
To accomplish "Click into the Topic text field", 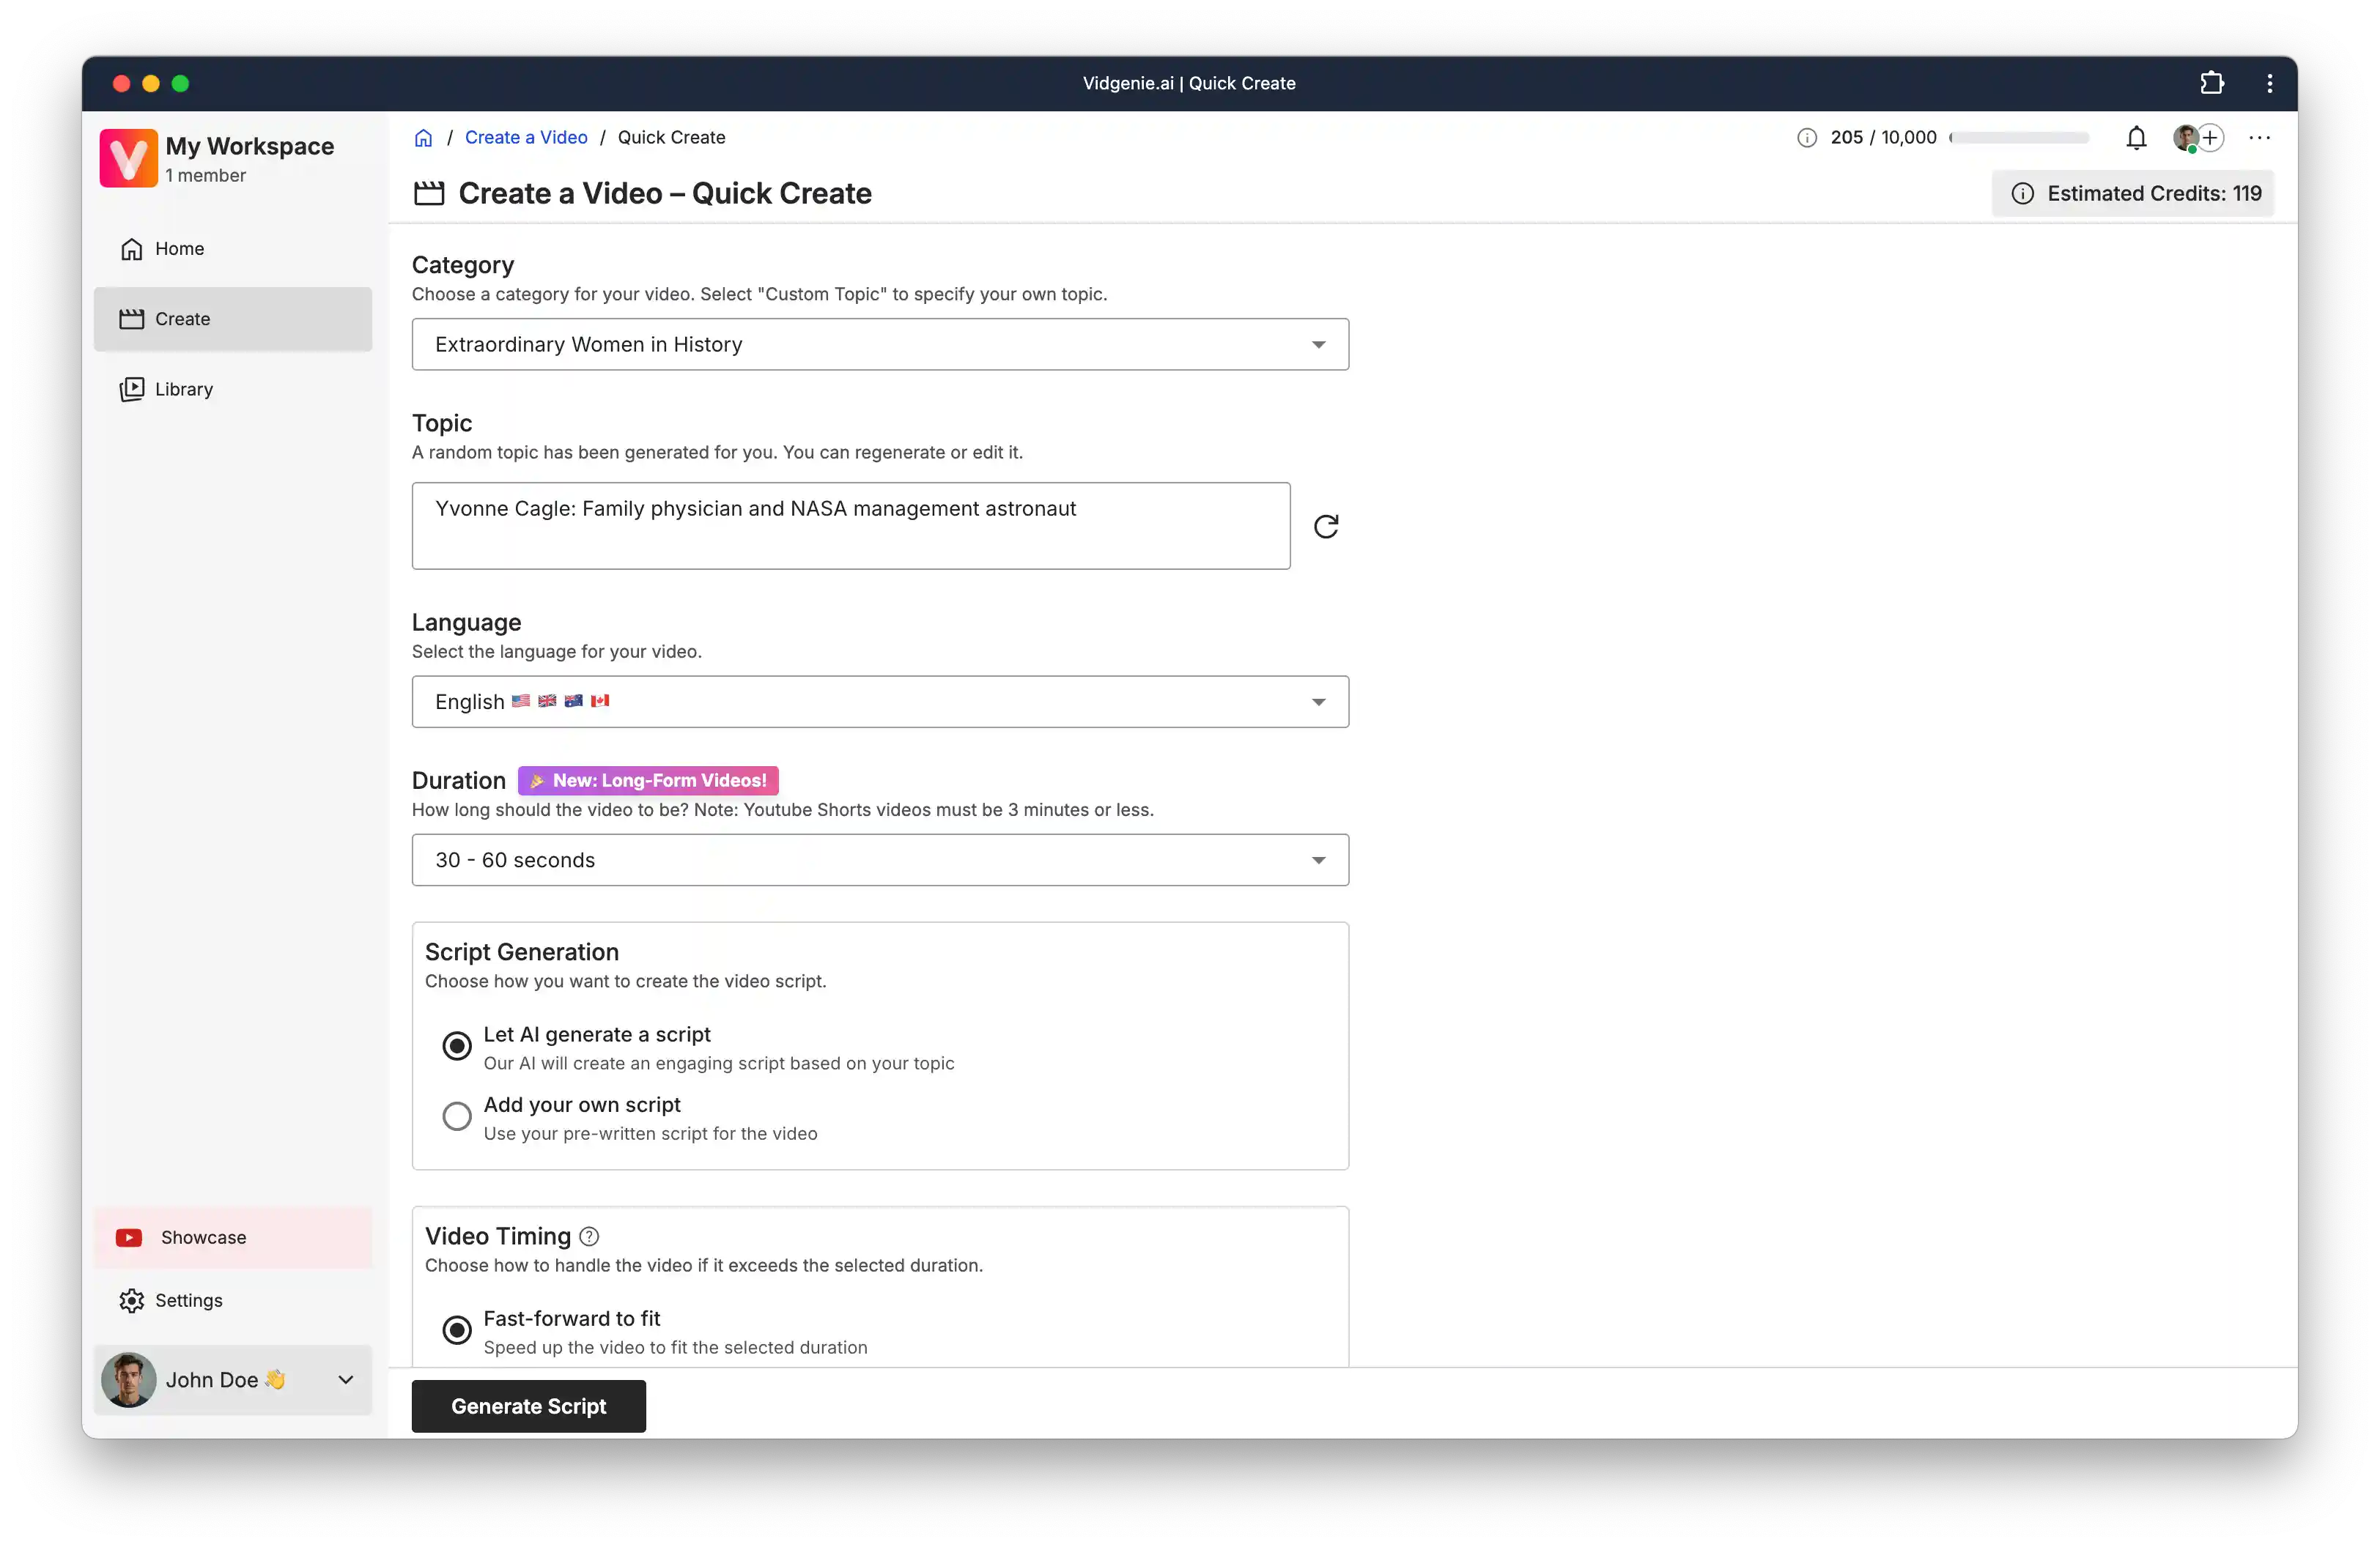I will coord(851,526).
